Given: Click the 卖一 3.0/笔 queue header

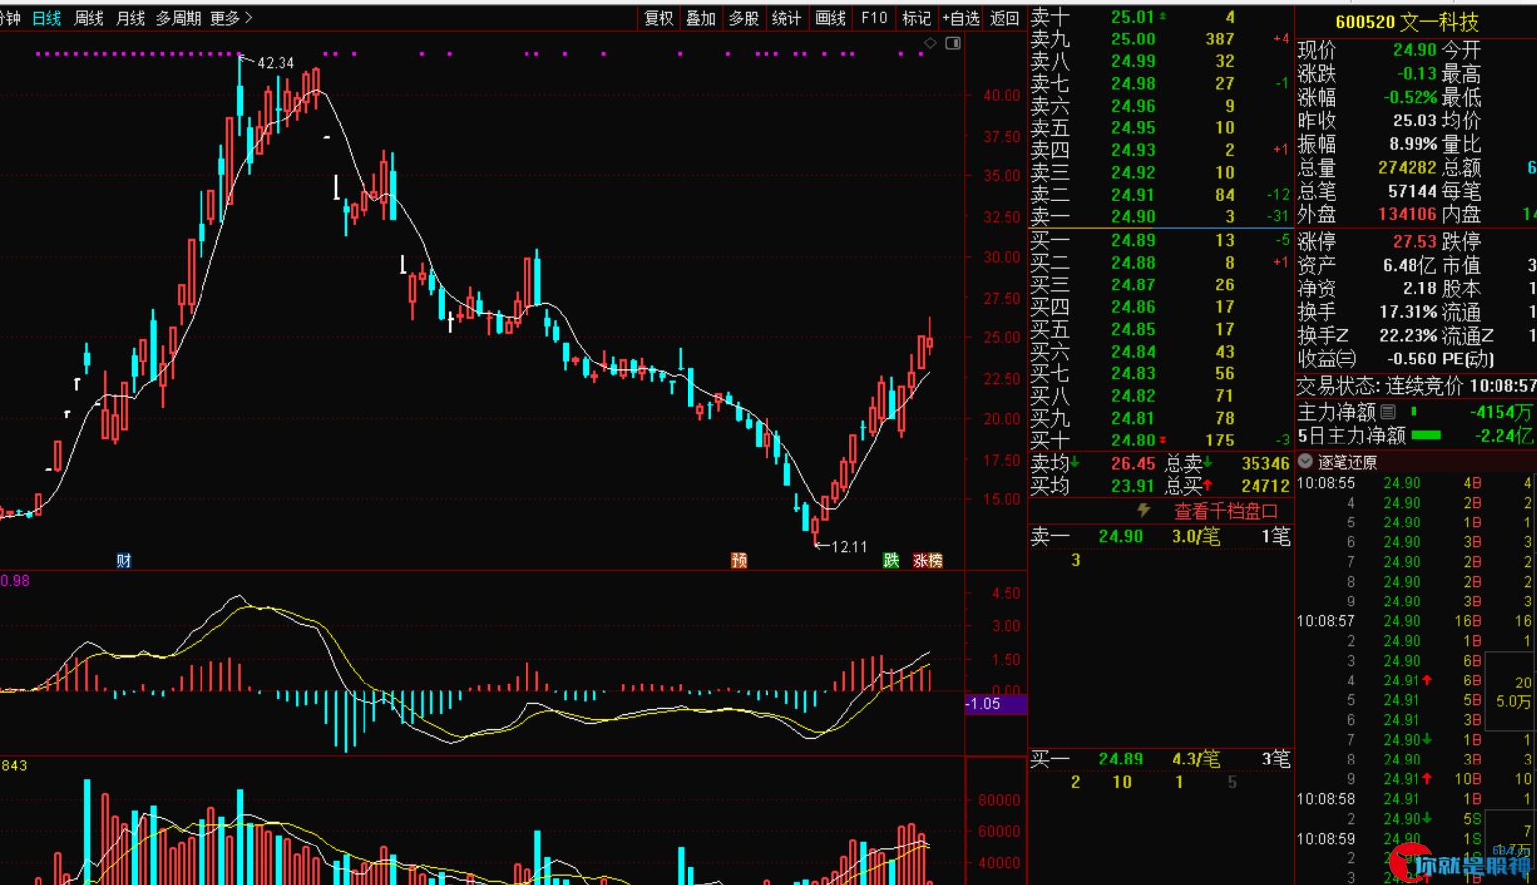Looking at the screenshot, I should pyautogui.click(x=1161, y=537).
